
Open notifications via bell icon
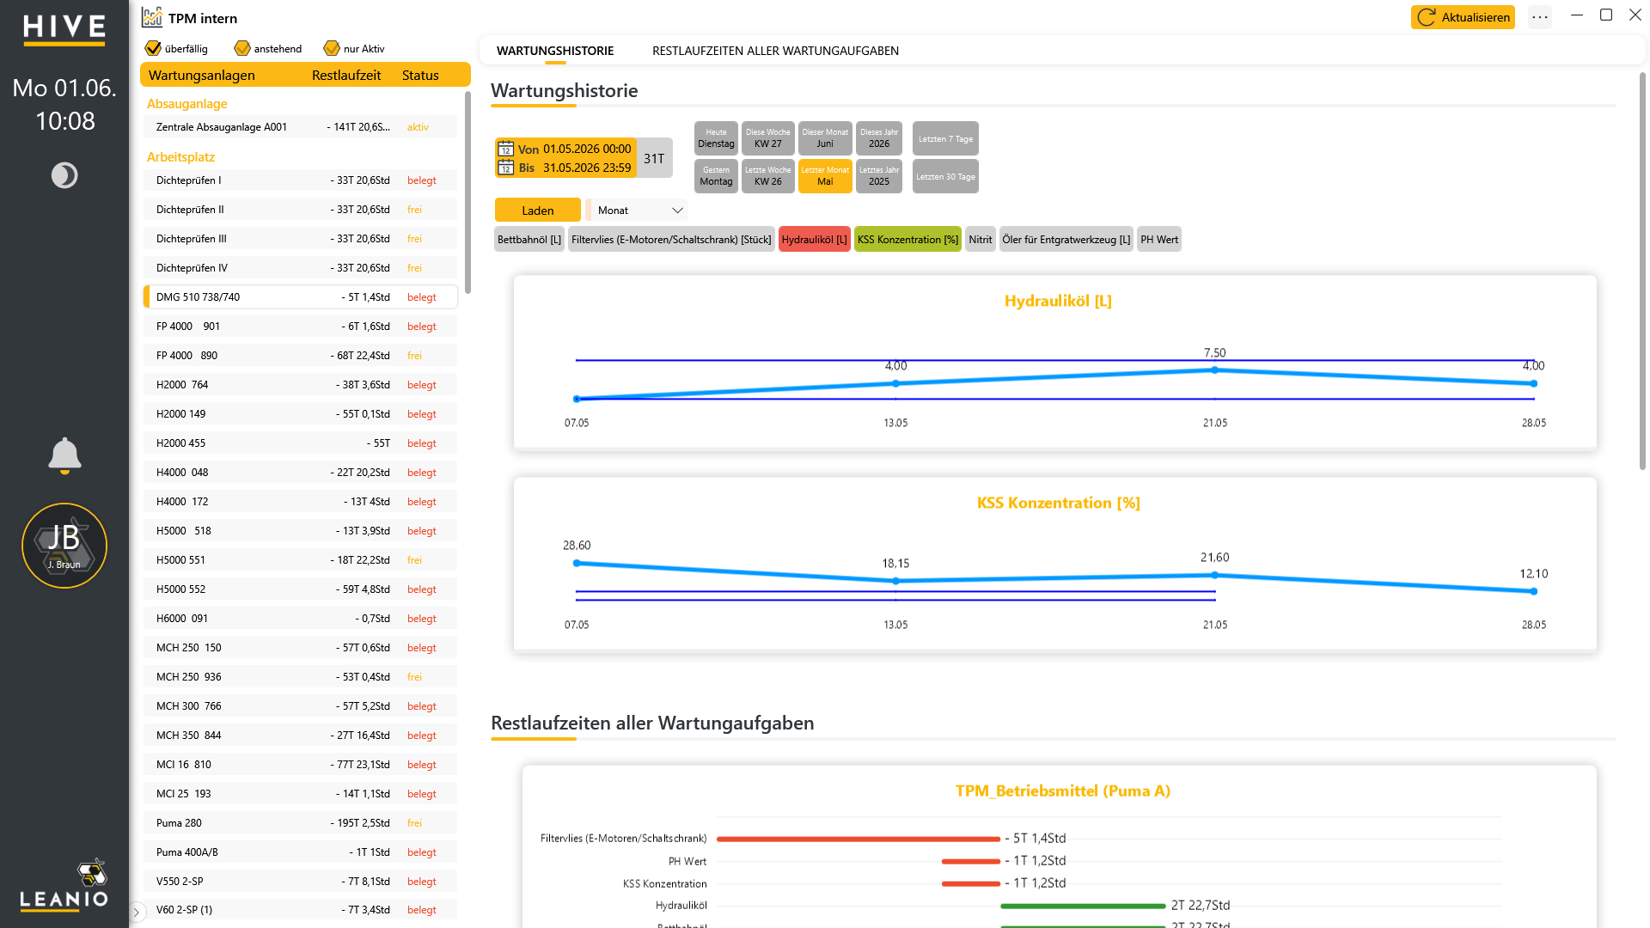[64, 455]
